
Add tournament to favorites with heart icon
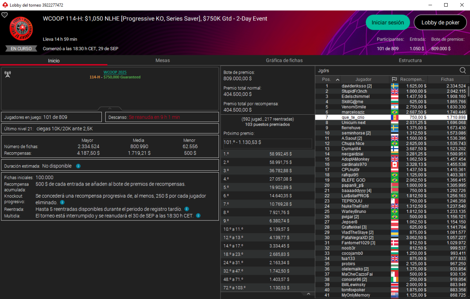[4, 15]
